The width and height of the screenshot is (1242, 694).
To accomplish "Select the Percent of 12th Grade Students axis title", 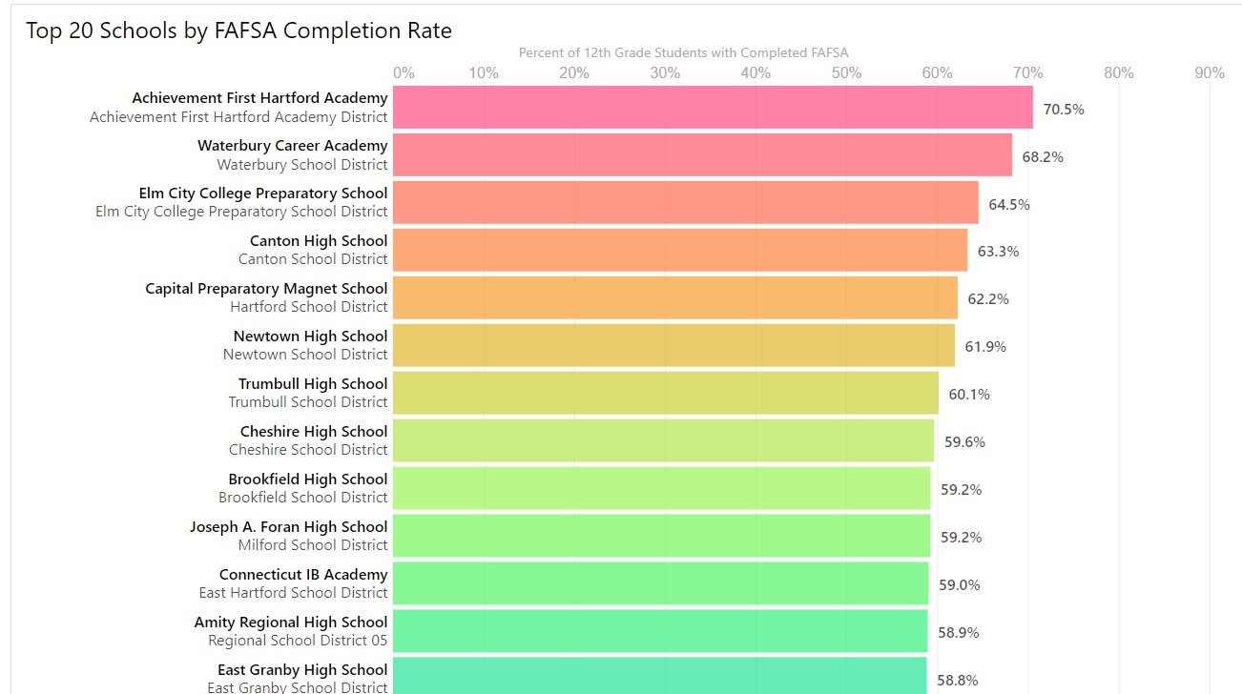I will [683, 52].
